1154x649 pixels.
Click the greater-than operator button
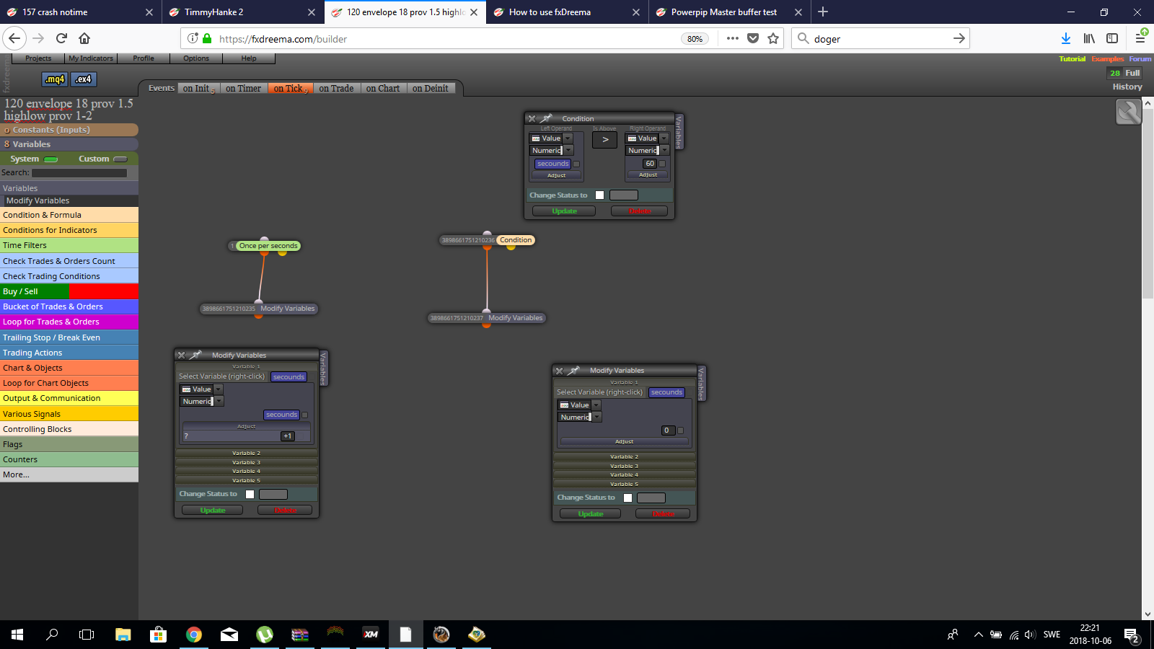(605, 140)
